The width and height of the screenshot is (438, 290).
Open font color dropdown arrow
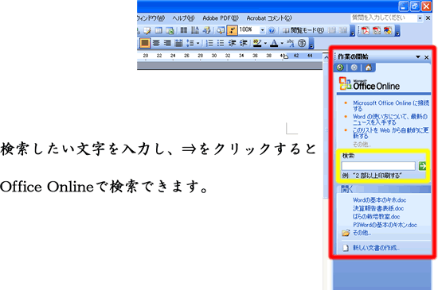[x=282, y=43]
